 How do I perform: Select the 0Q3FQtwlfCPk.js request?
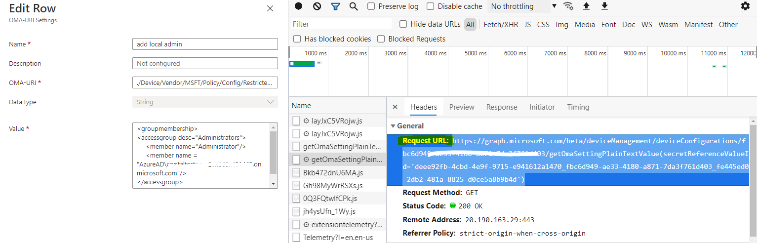pos(338,198)
